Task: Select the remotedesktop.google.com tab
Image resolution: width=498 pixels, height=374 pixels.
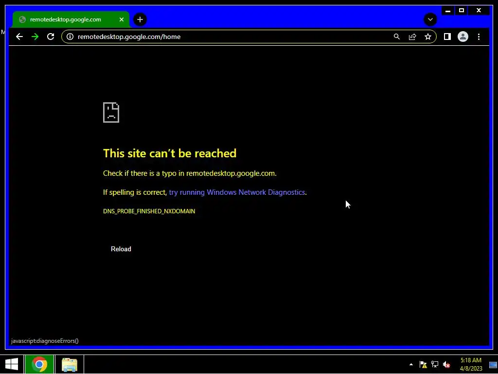Action: (x=71, y=19)
